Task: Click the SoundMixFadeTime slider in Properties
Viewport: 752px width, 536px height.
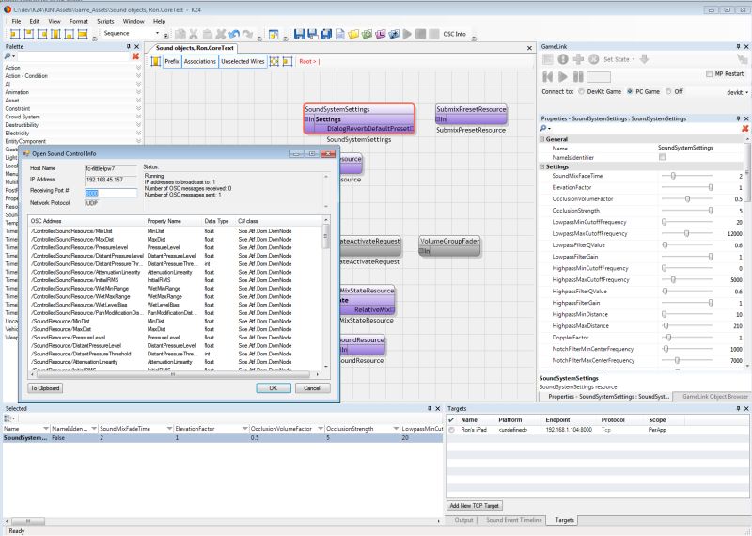Action: pyautogui.click(x=687, y=176)
